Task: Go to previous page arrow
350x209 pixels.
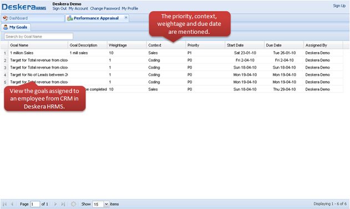Action: coord(12,204)
